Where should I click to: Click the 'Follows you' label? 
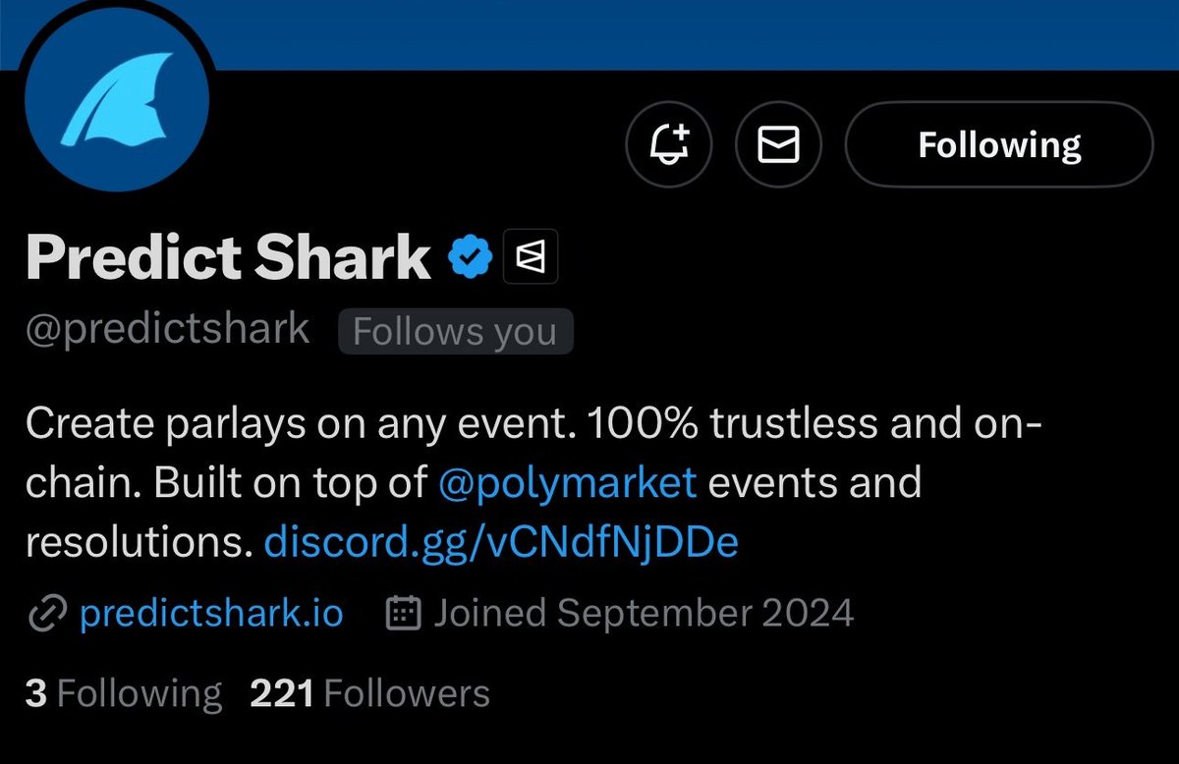pyautogui.click(x=455, y=332)
